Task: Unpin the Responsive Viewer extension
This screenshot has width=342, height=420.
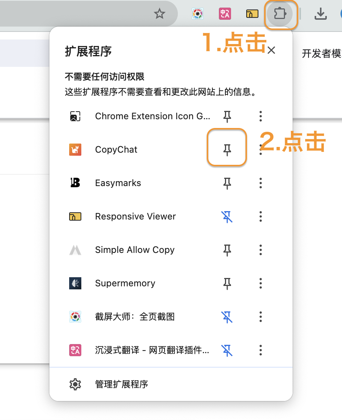Action: coord(227,216)
